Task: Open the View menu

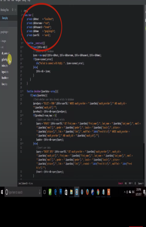Action: [13, 1]
